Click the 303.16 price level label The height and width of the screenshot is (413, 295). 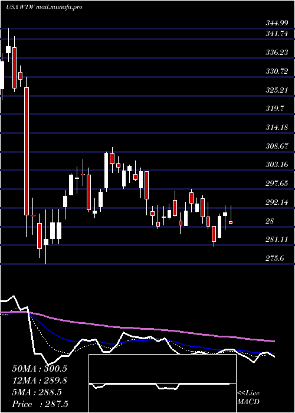[x=277, y=165]
